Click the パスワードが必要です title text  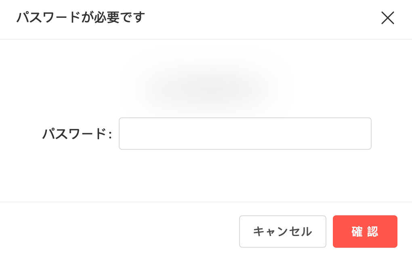click(x=81, y=17)
